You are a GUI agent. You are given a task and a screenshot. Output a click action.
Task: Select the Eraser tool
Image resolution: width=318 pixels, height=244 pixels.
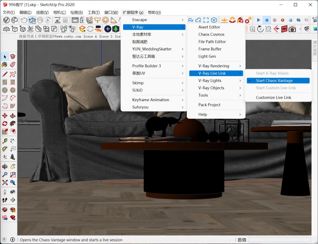[13, 65]
